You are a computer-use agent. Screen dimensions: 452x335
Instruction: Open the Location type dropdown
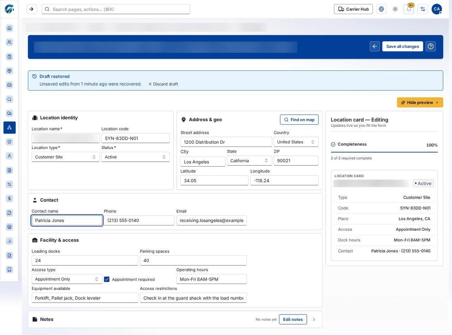click(x=66, y=157)
